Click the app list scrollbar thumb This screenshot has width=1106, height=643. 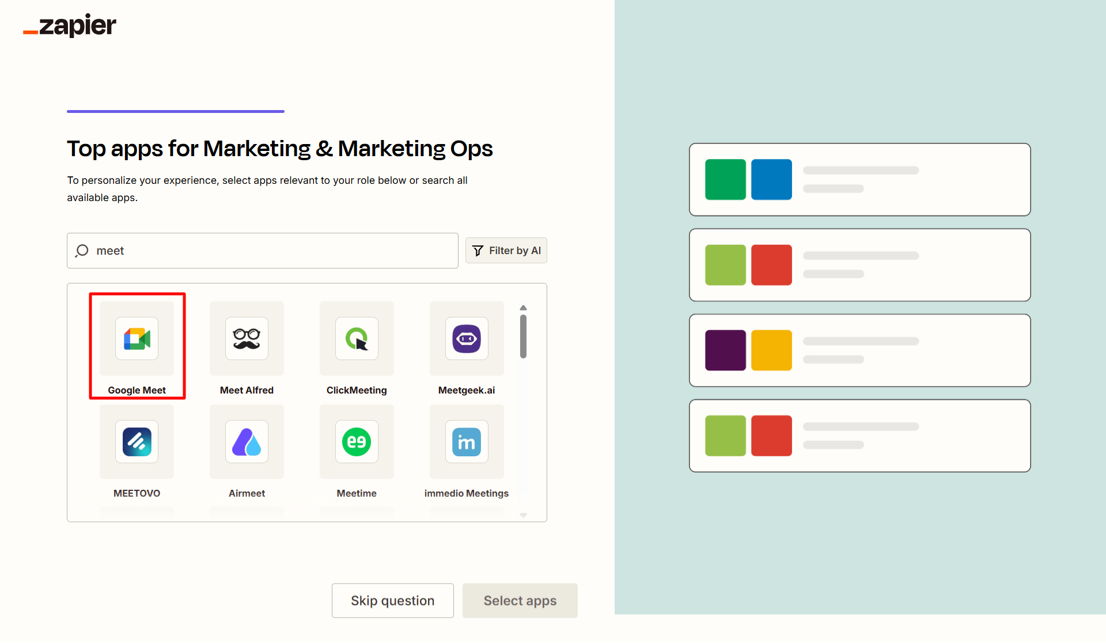pyautogui.click(x=523, y=336)
